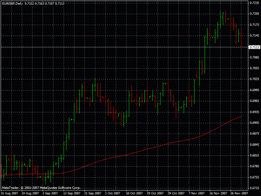Screen dimensions: 261x196
Task: Click the OHLC values 0.7152 0.7163 0.7107 0.7113
Action: 44,3
